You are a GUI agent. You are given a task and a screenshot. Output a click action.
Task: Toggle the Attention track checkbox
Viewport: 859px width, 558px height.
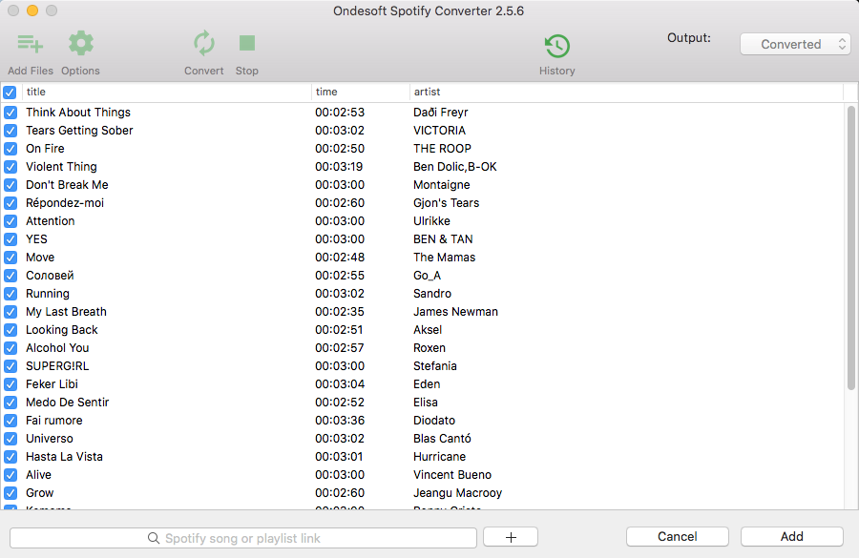click(10, 221)
